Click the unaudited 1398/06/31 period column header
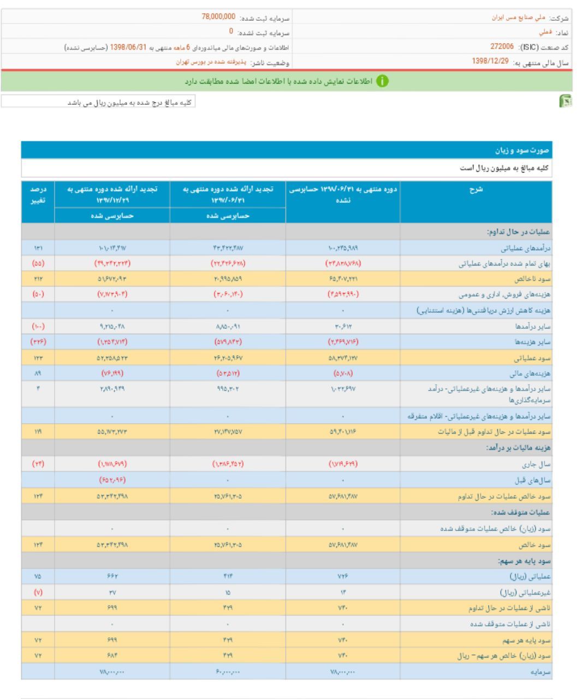The image size is (582, 699). point(342,193)
